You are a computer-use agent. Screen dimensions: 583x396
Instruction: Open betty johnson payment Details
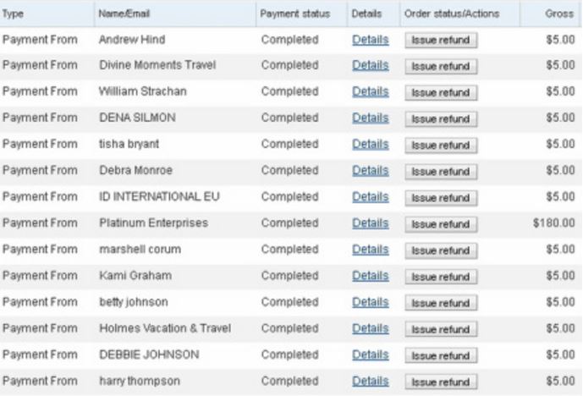(371, 302)
